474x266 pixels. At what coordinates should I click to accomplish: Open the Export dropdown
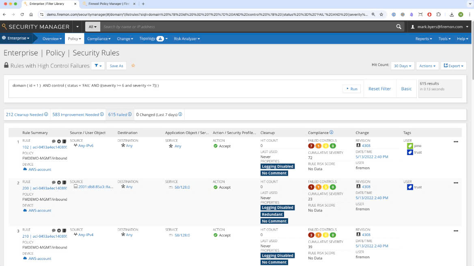coord(454,66)
